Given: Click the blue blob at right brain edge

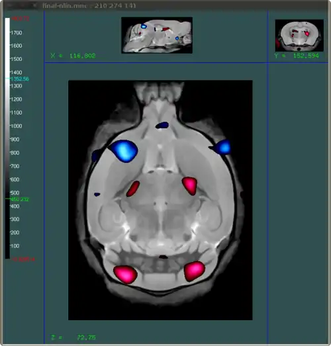Looking at the screenshot, I should (221, 147).
